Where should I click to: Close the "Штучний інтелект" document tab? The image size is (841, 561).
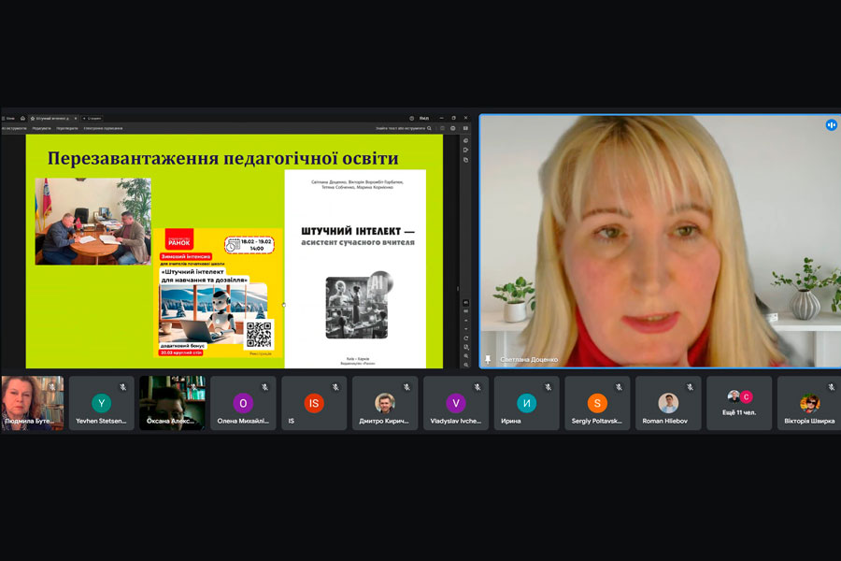point(76,118)
